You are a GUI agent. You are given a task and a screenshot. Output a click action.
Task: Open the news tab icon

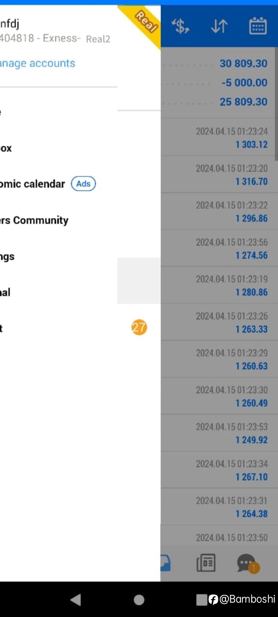coord(206,563)
